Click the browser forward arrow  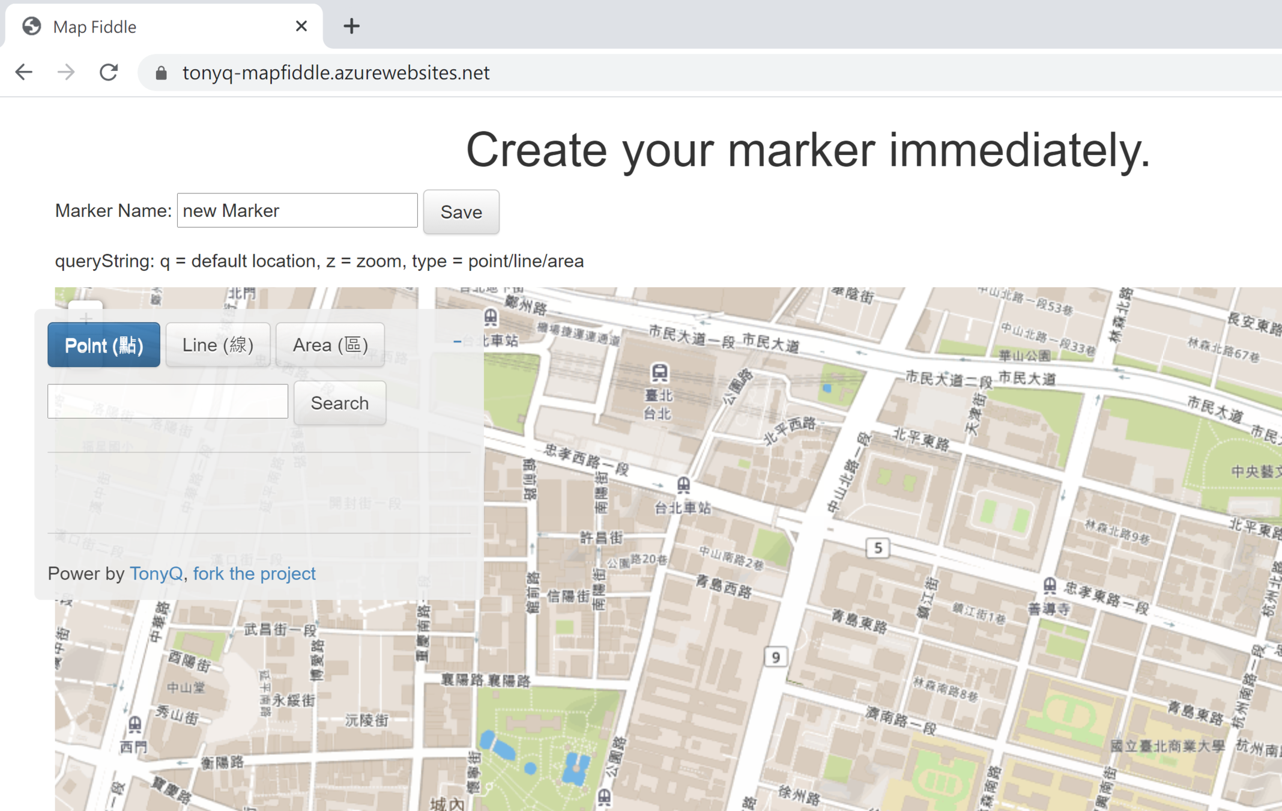[66, 73]
